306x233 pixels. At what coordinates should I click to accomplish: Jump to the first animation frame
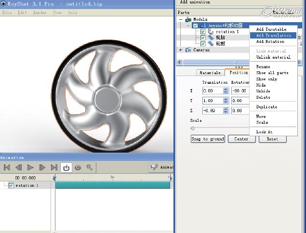coord(7,168)
